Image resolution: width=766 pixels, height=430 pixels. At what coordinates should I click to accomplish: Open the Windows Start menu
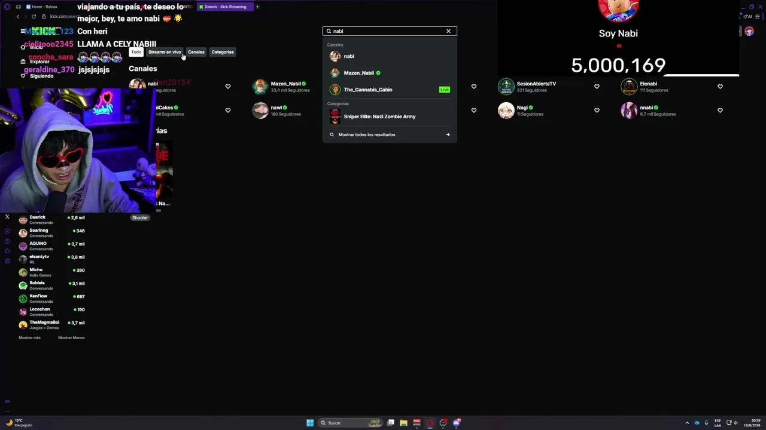coord(310,423)
